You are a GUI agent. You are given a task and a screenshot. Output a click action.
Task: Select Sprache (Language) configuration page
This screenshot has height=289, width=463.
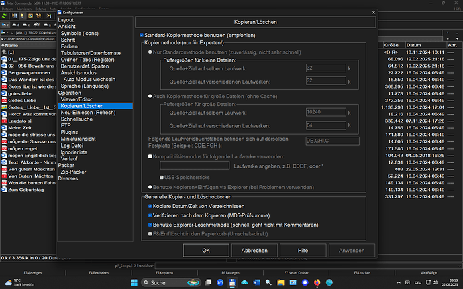tap(85, 86)
